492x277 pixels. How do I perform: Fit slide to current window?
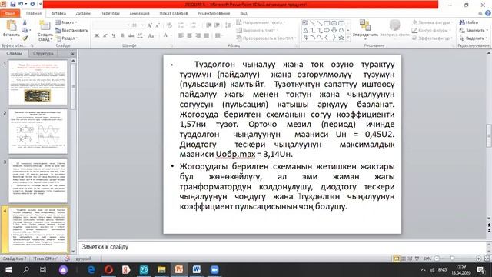[487, 259]
